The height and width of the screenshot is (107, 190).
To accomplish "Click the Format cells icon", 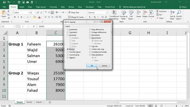I will [x=151, y=12].
